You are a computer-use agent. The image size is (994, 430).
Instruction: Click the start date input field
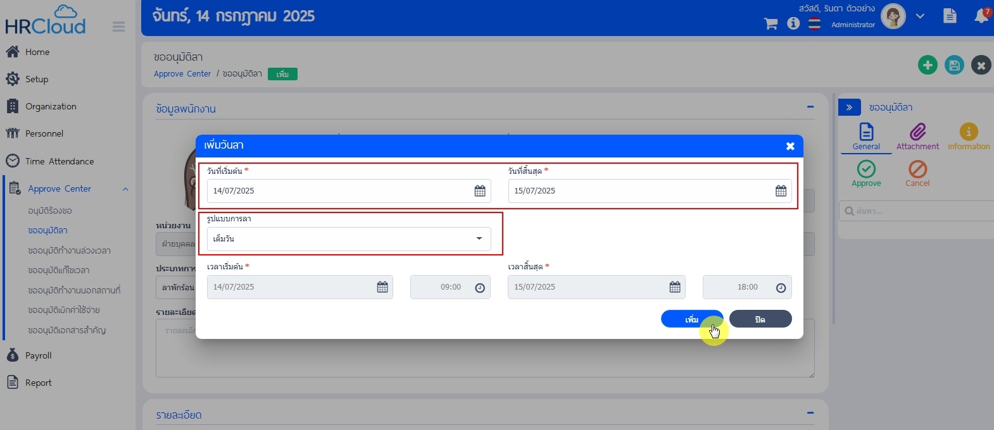339,191
